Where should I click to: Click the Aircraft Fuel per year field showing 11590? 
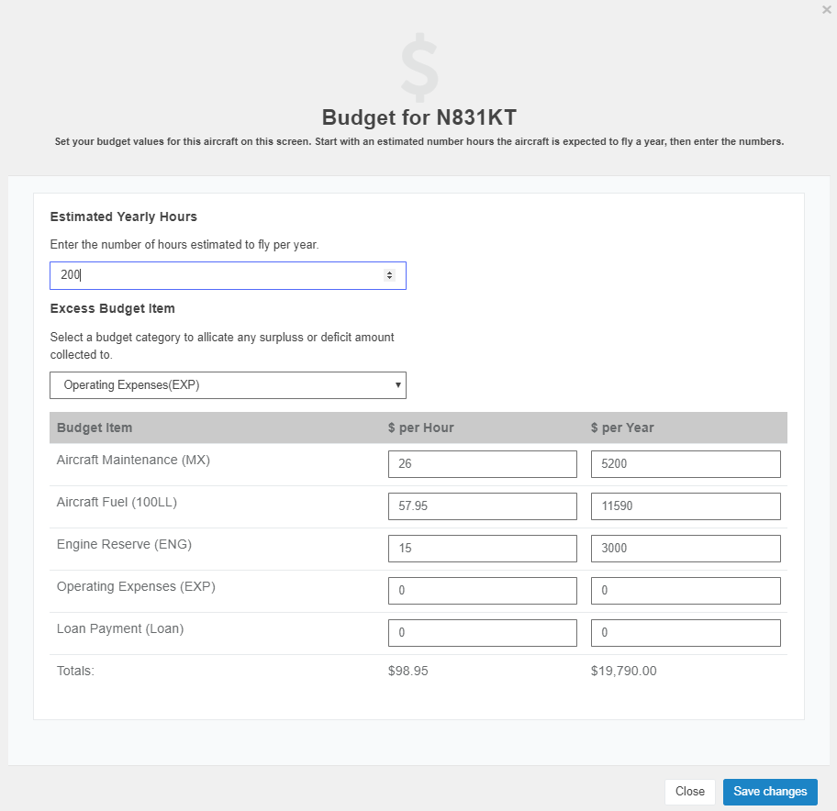[x=686, y=505]
